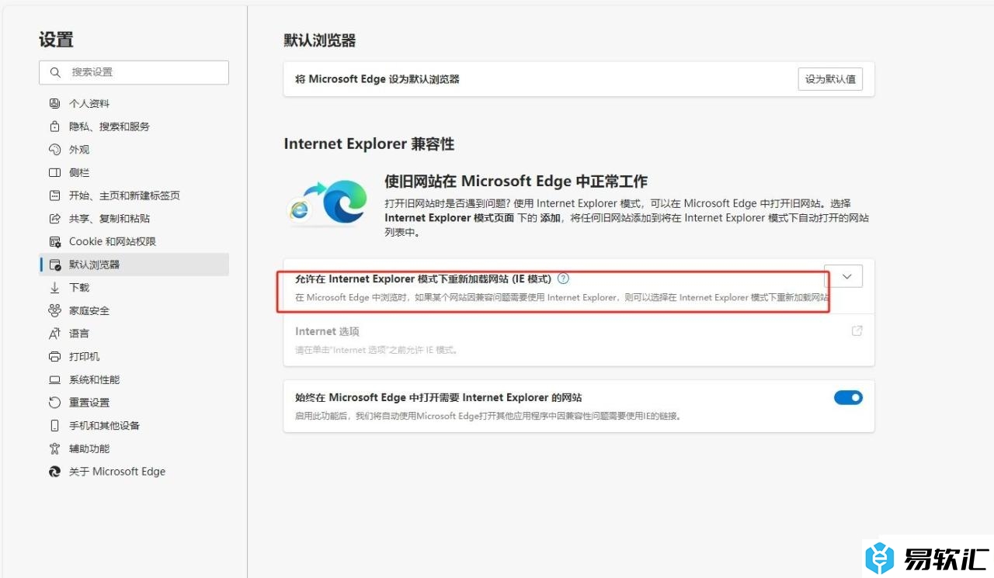Go to 隐私、搜索和服务 settings
The height and width of the screenshot is (578, 994).
pyautogui.click(x=134, y=126)
